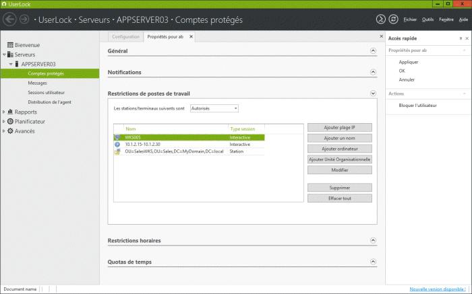Click the Avancés gear icon

pos(10,131)
